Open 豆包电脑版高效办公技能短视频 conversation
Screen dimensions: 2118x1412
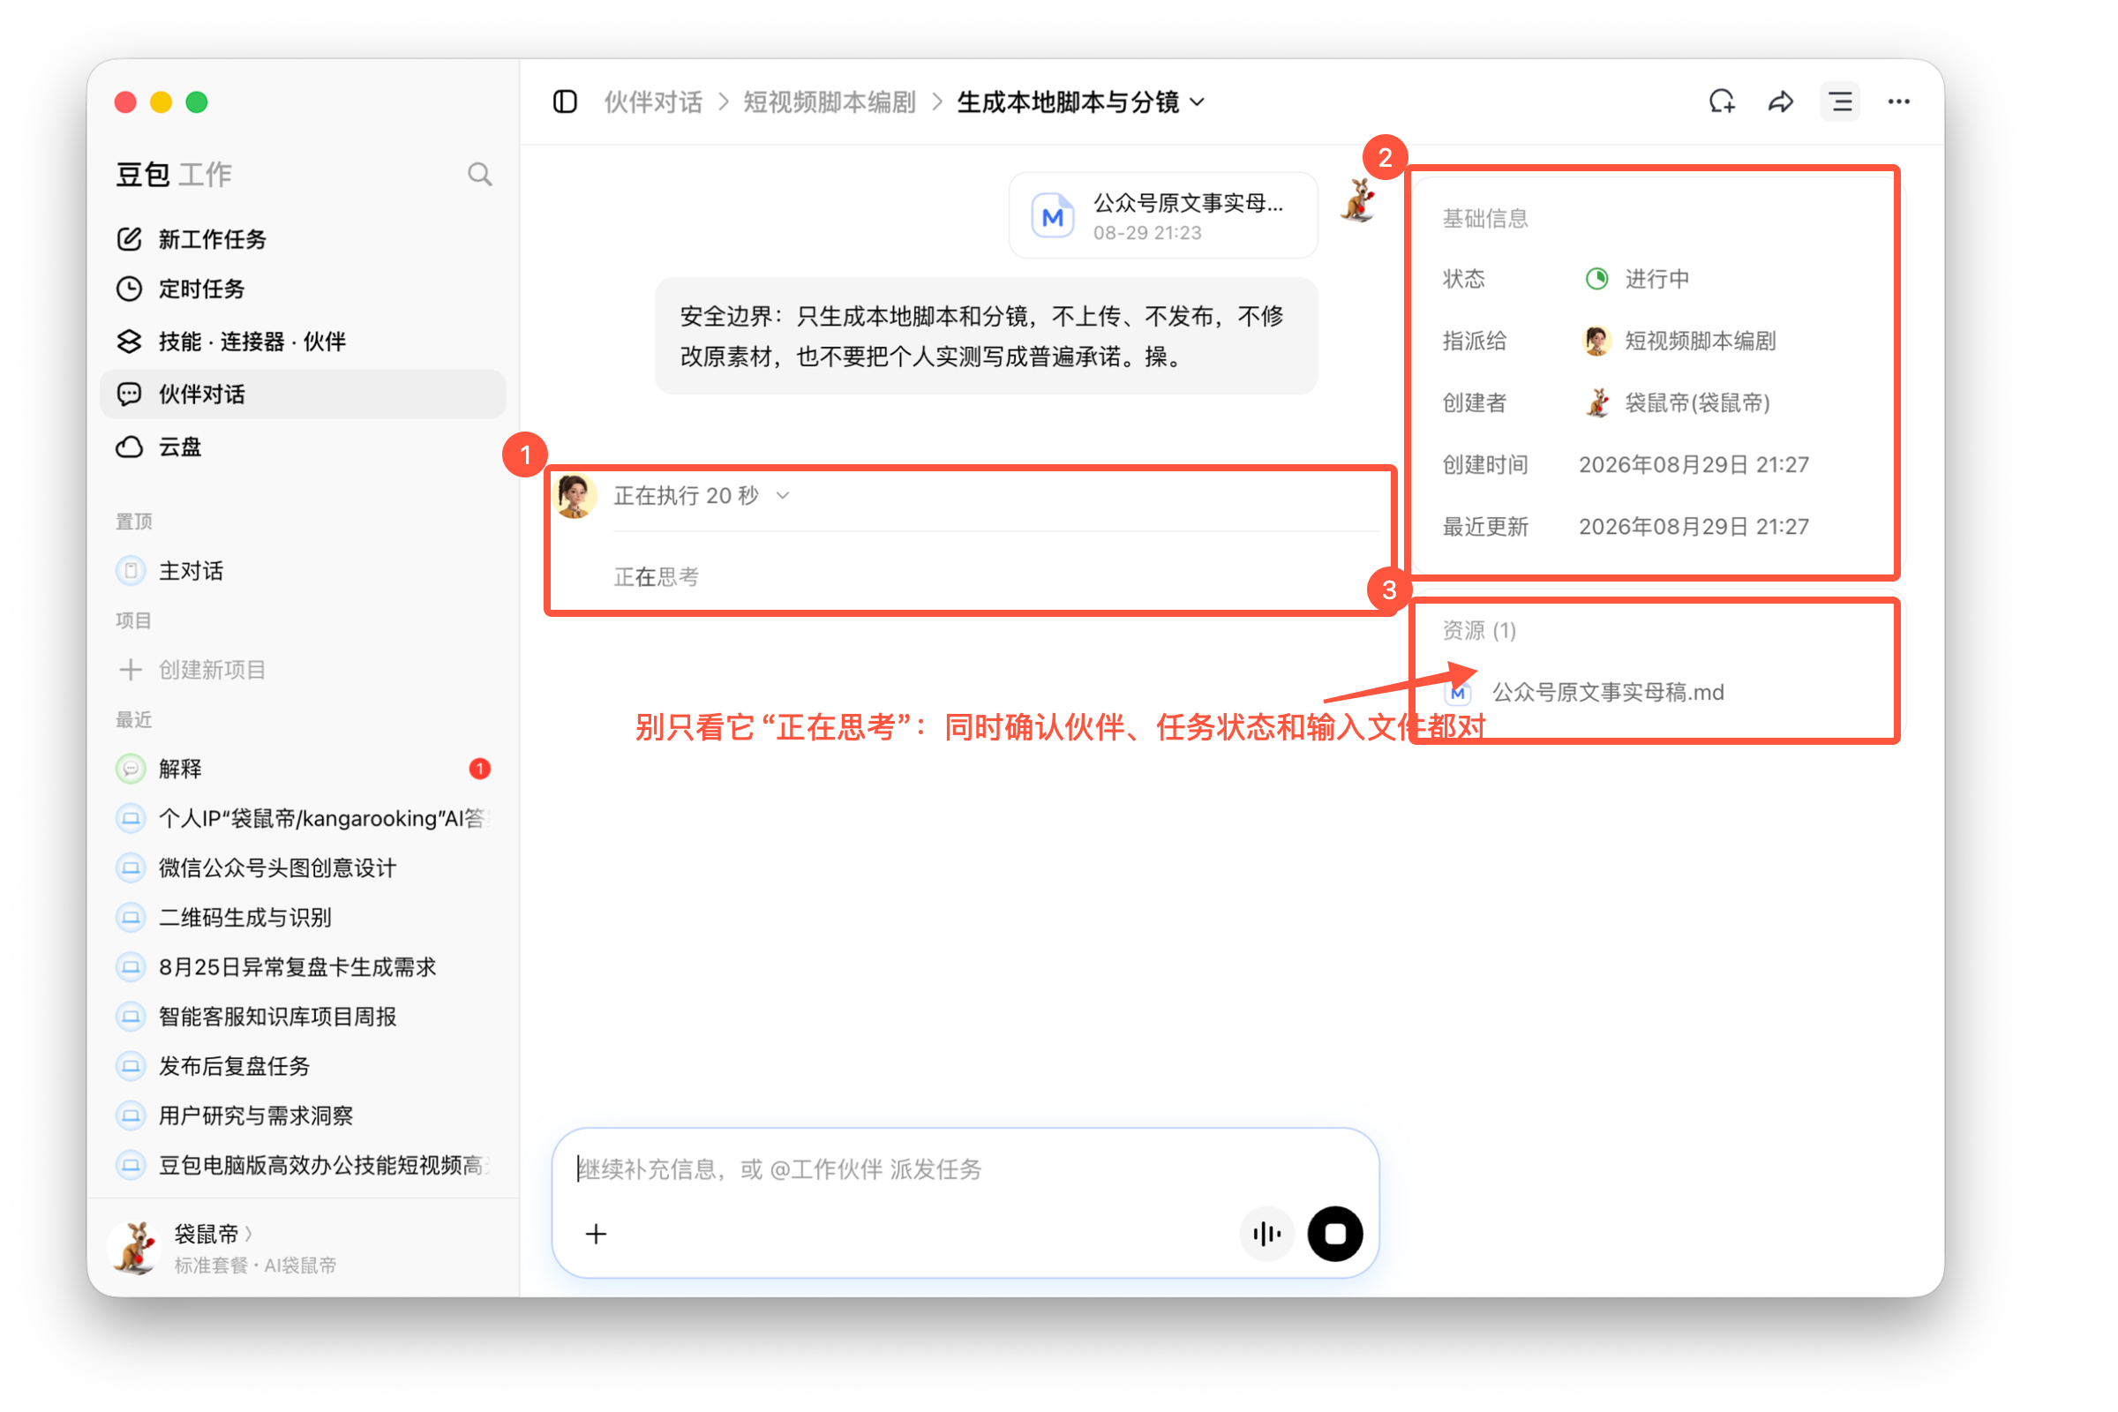303,1165
